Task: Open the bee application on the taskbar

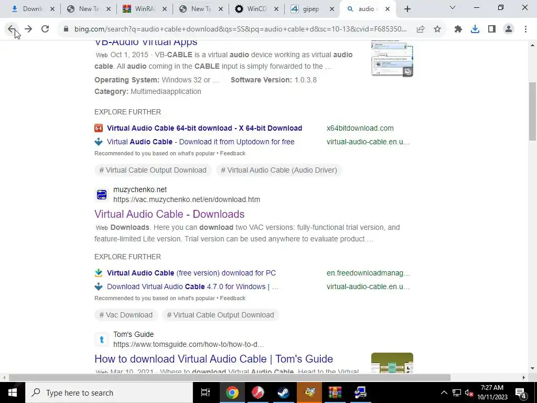Action: tap(309, 393)
